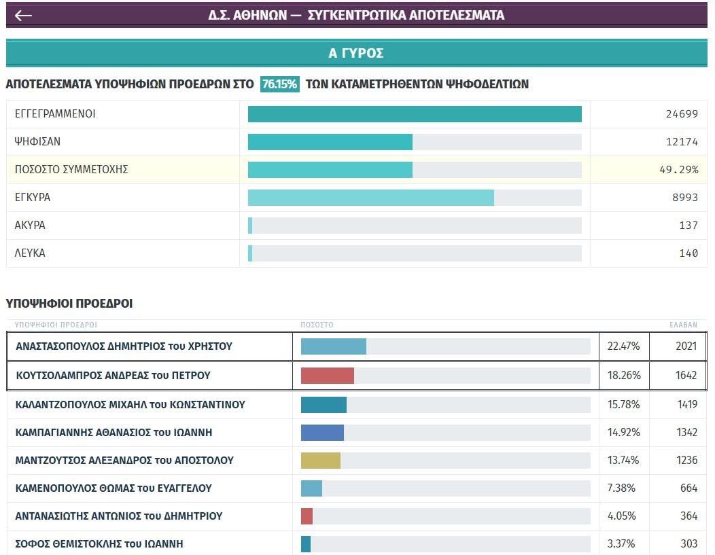The height and width of the screenshot is (555, 715).
Task: Sort by the ΠΟΣΟΣΤΟ column header
Action: (317, 325)
